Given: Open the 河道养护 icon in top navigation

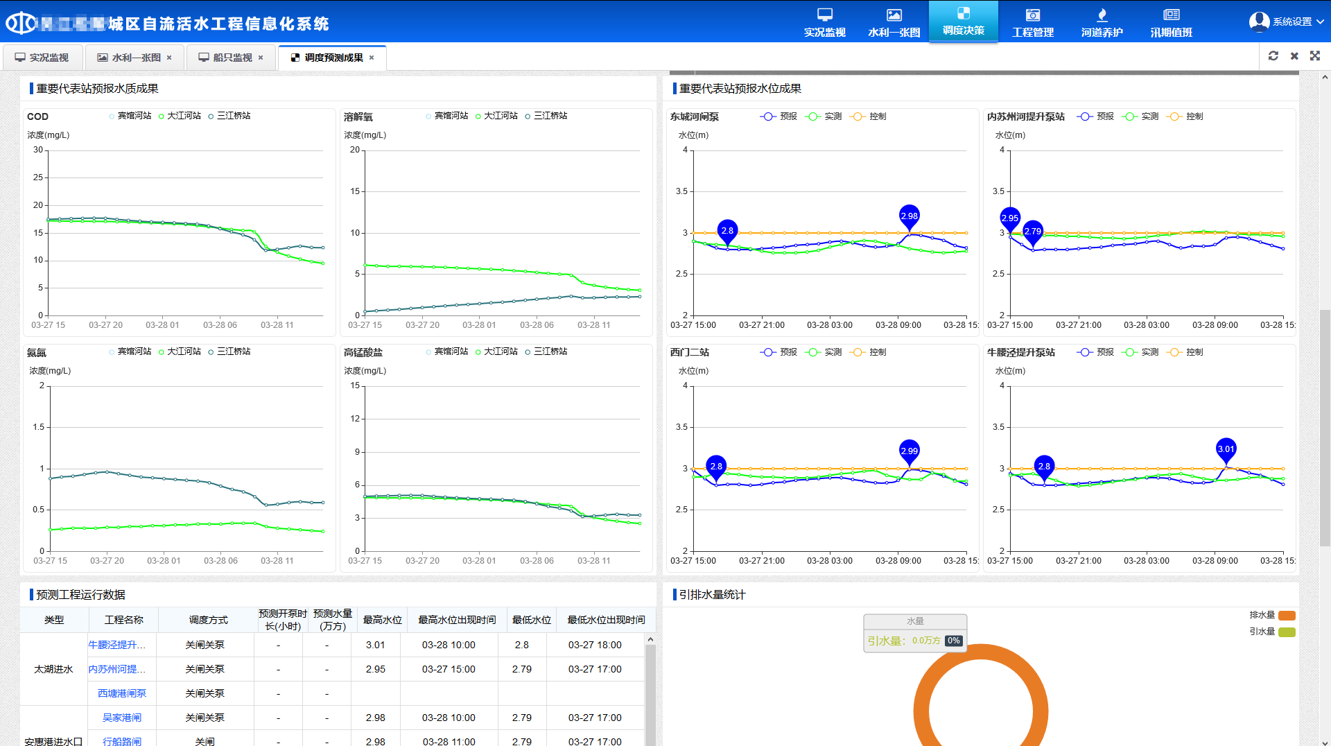Looking at the screenshot, I should (x=1102, y=15).
